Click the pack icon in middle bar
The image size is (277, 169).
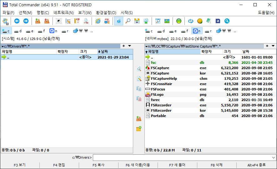point(139,119)
